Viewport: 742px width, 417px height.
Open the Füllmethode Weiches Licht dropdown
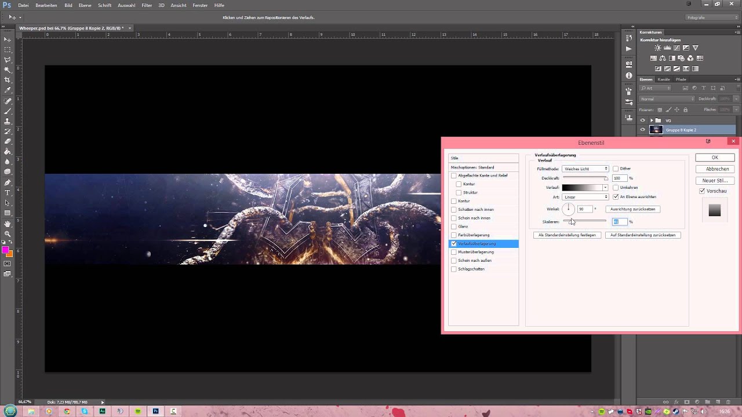pos(585,169)
